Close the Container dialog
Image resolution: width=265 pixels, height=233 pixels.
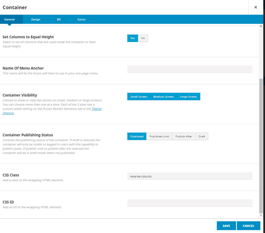click(256, 7)
